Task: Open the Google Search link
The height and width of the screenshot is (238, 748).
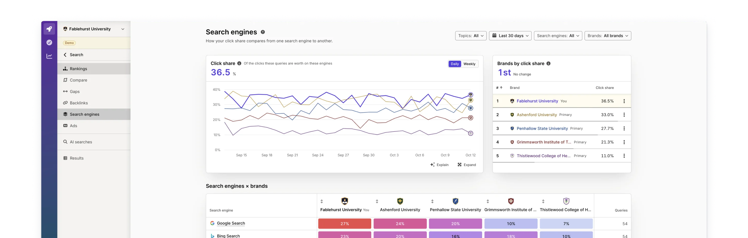Action: point(231,223)
